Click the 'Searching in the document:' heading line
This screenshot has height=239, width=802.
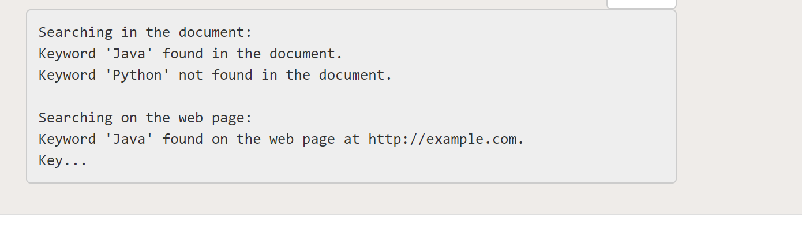pos(145,32)
